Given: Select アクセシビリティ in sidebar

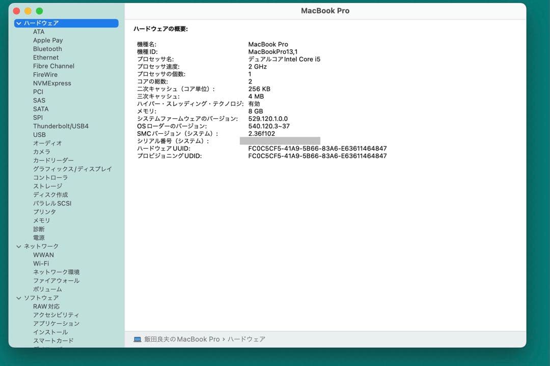Looking at the screenshot, I should (56, 315).
